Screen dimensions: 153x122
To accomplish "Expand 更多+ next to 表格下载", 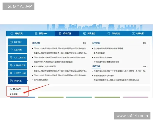I will point(145,67).
